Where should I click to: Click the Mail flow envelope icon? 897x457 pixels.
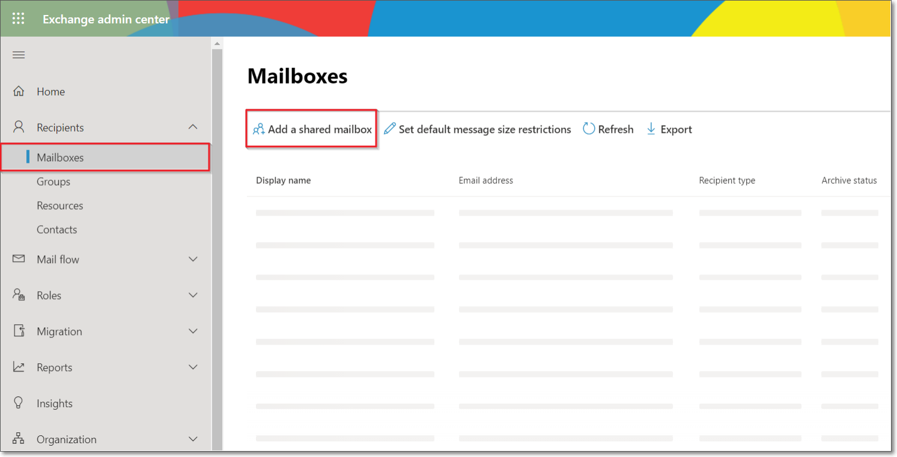[x=17, y=259]
